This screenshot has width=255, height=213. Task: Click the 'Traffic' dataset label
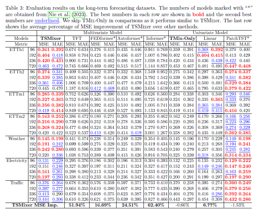pos(17,183)
